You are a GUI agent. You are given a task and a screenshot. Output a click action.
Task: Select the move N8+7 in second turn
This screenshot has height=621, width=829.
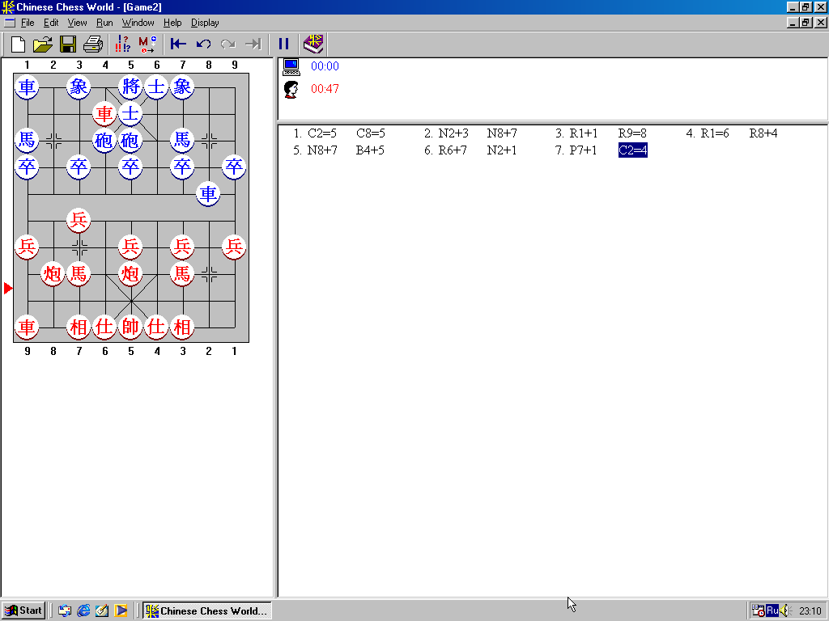(502, 133)
